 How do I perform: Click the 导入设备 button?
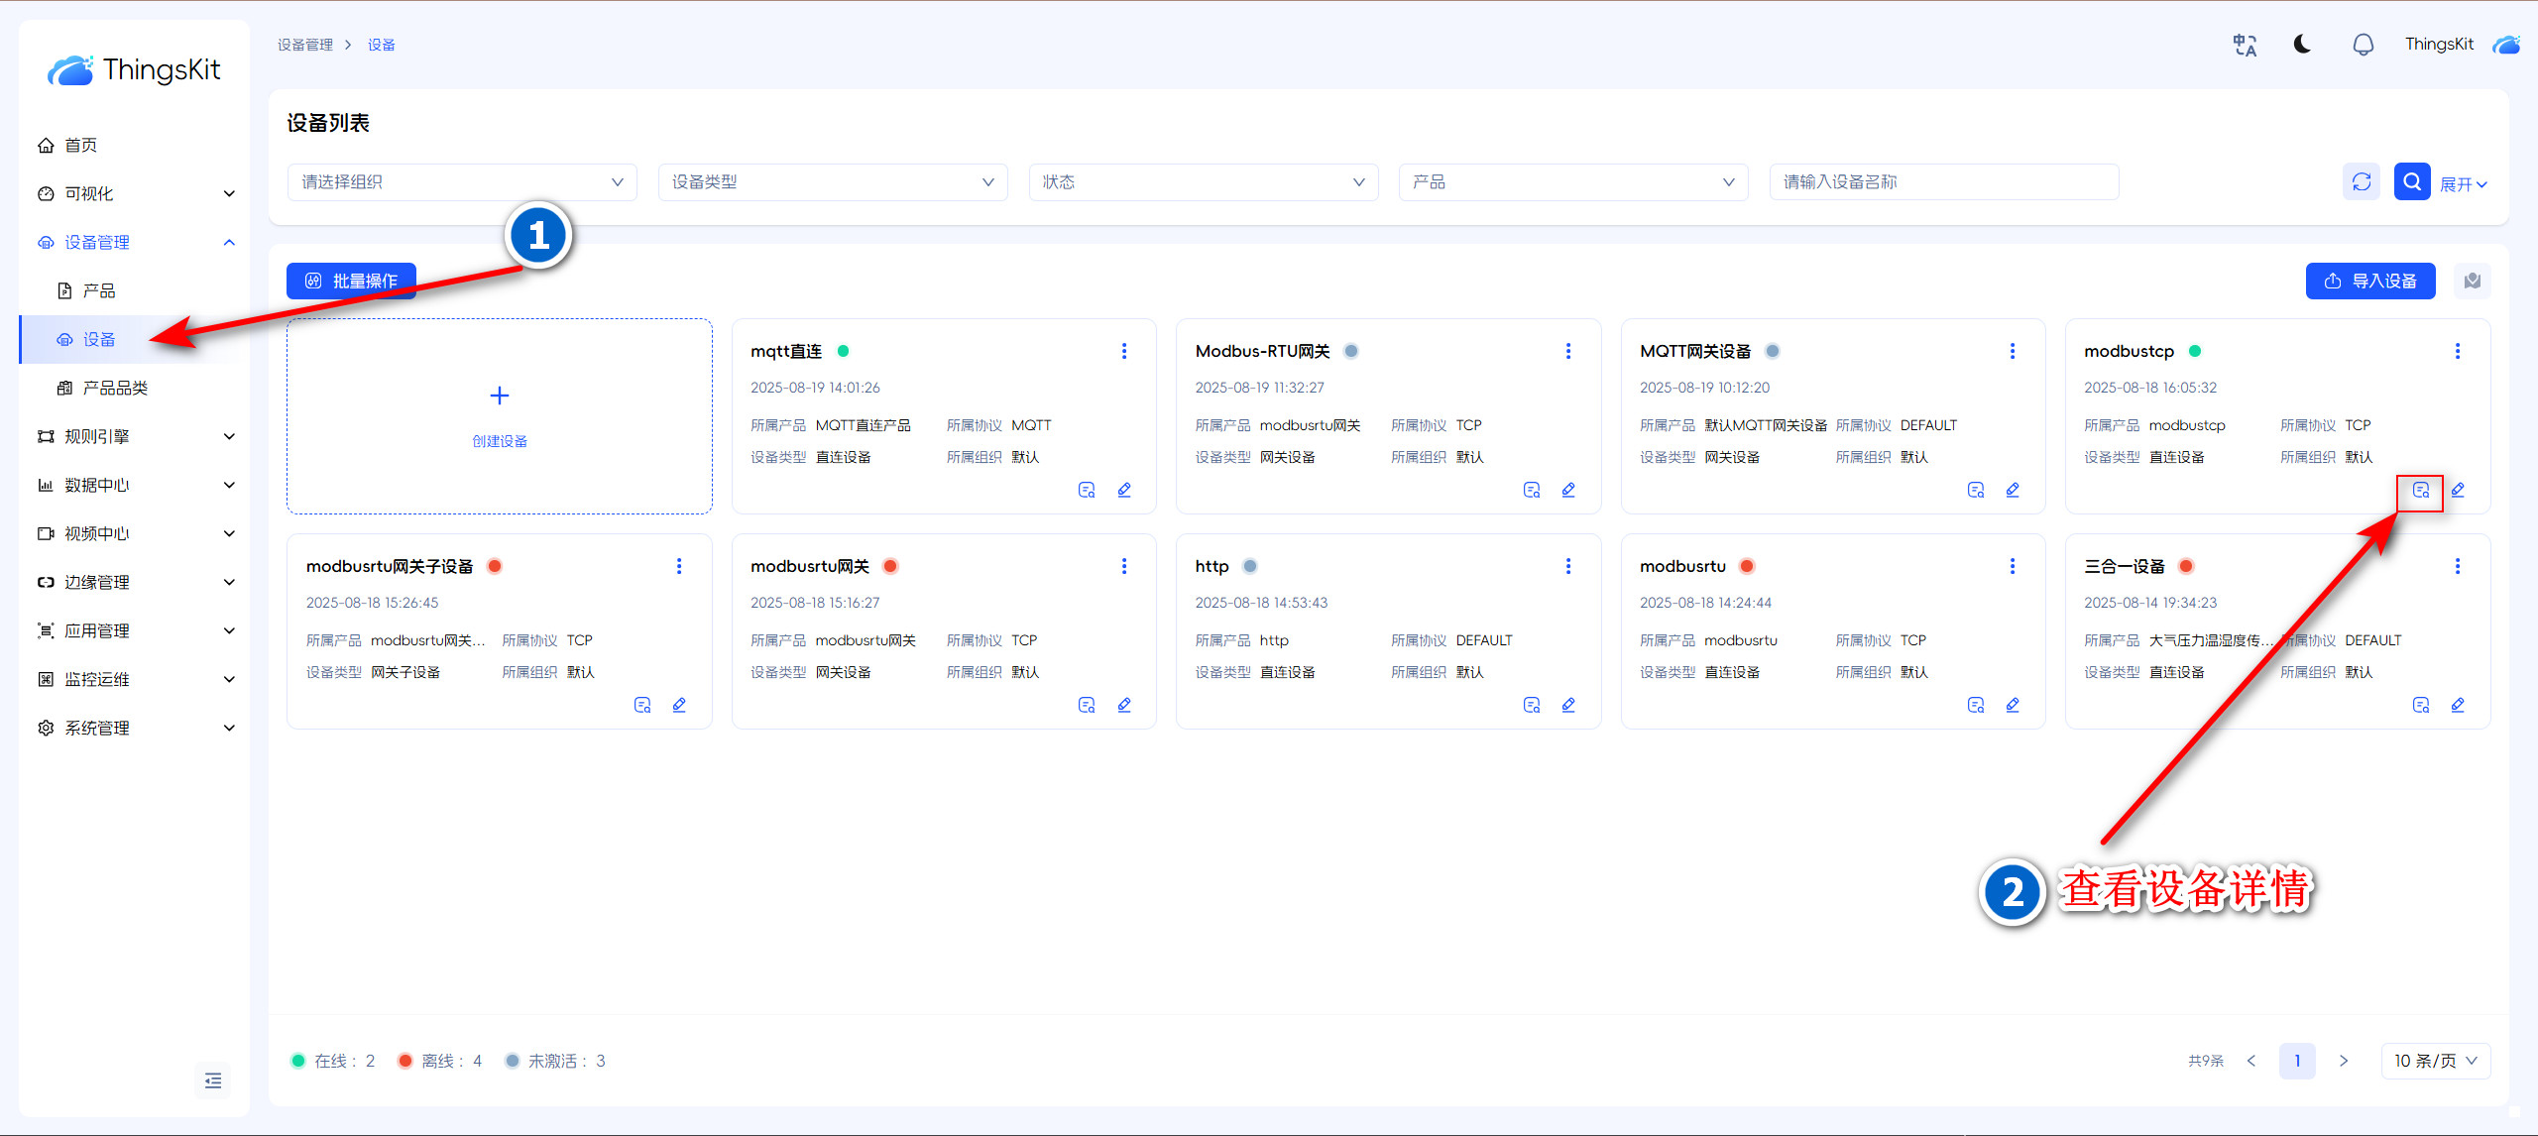pos(2369,281)
